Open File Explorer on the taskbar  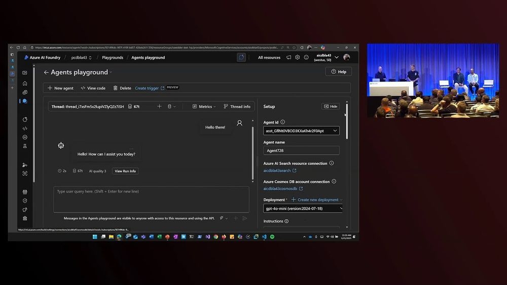pyautogui.click(x=111, y=236)
